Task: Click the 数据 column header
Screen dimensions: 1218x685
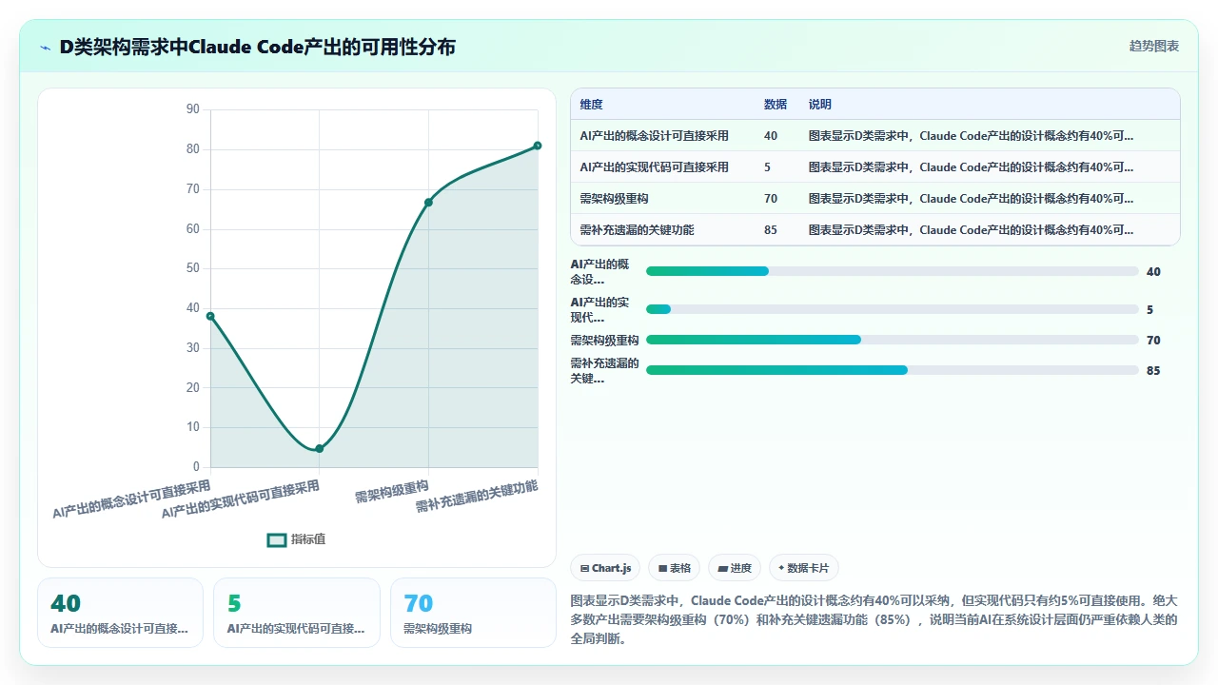Action: coord(776,105)
